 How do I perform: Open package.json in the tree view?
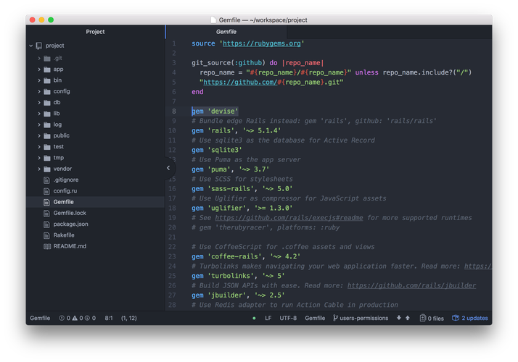[70, 224]
